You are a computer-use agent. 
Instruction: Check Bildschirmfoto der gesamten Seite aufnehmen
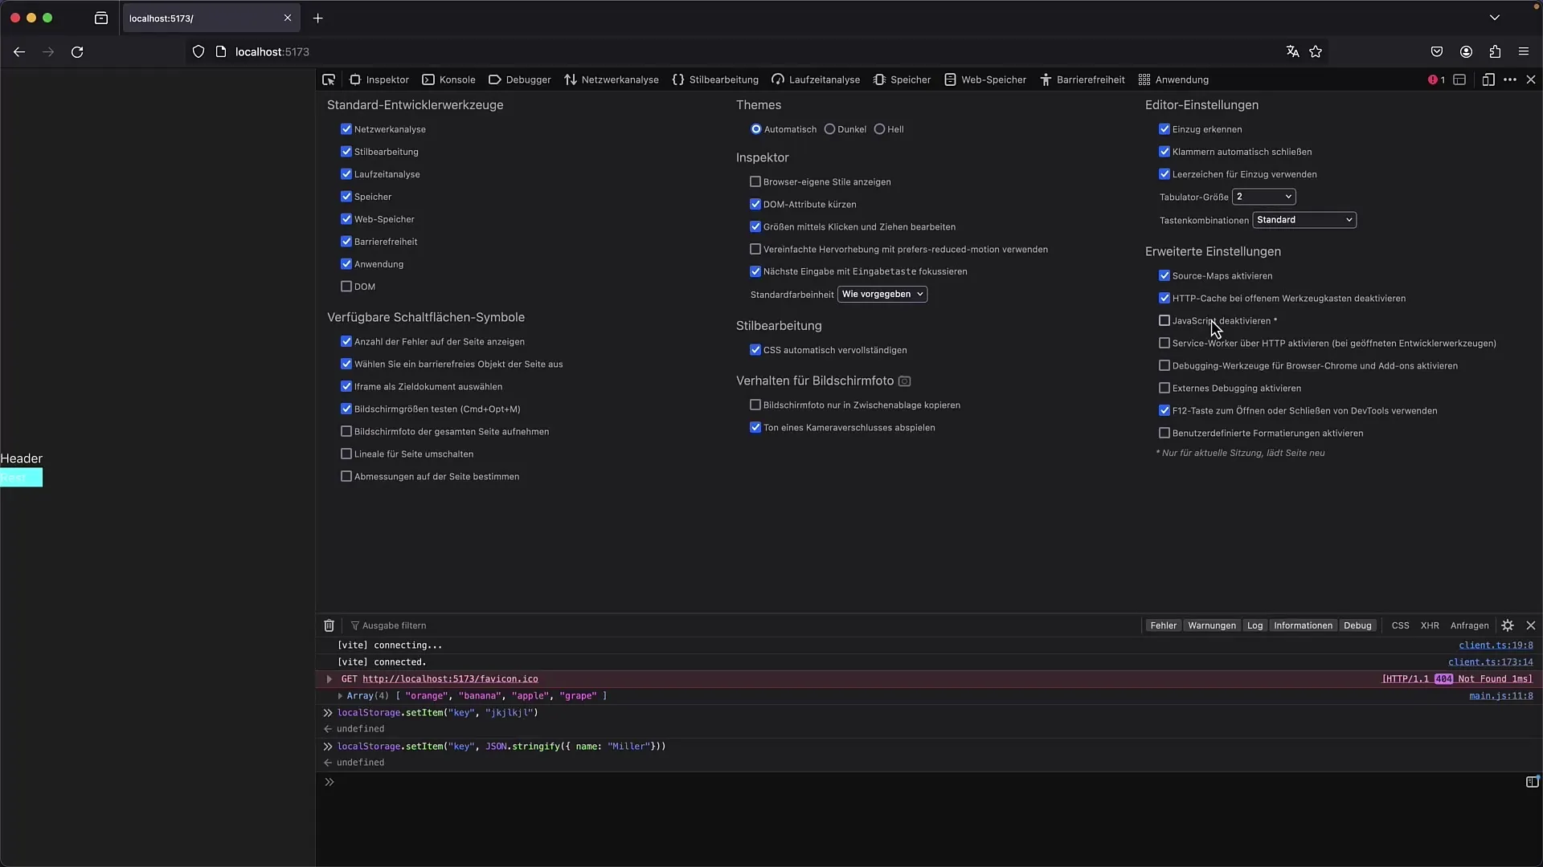click(x=346, y=431)
